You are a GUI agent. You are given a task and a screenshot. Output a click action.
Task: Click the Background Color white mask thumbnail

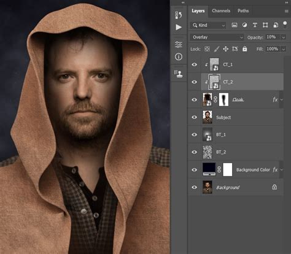227,169
